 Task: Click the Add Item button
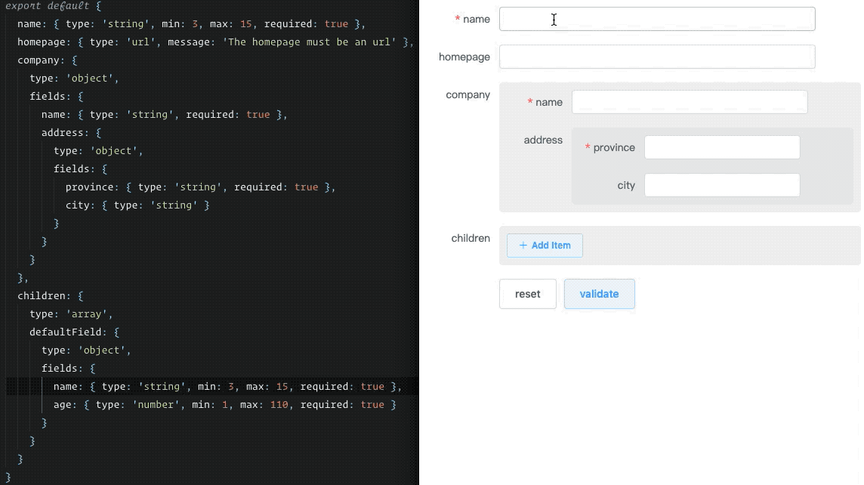coord(545,245)
